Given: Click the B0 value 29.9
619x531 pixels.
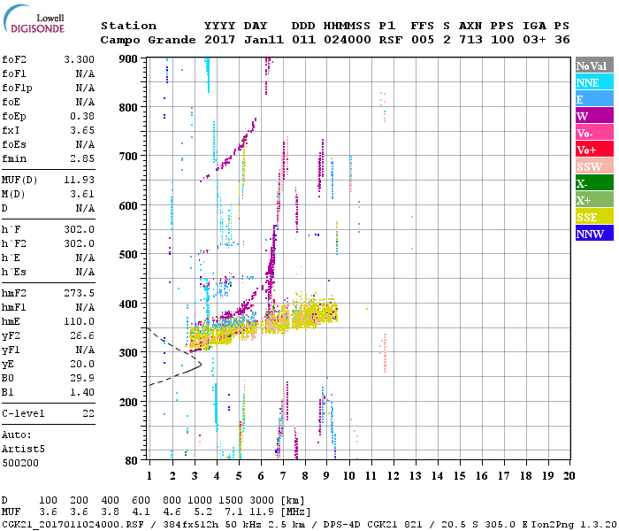Looking at the screenshot, I should tap(82, 378).
